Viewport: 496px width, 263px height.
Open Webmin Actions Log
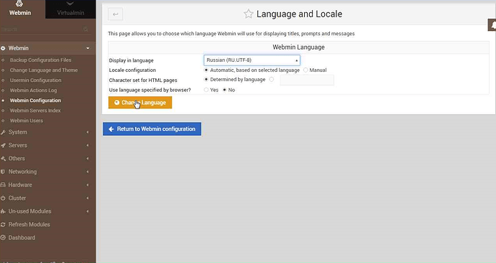tap(33, 91)
